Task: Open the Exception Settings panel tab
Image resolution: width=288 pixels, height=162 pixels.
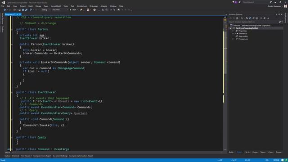Action: click(x=60, y=156)
